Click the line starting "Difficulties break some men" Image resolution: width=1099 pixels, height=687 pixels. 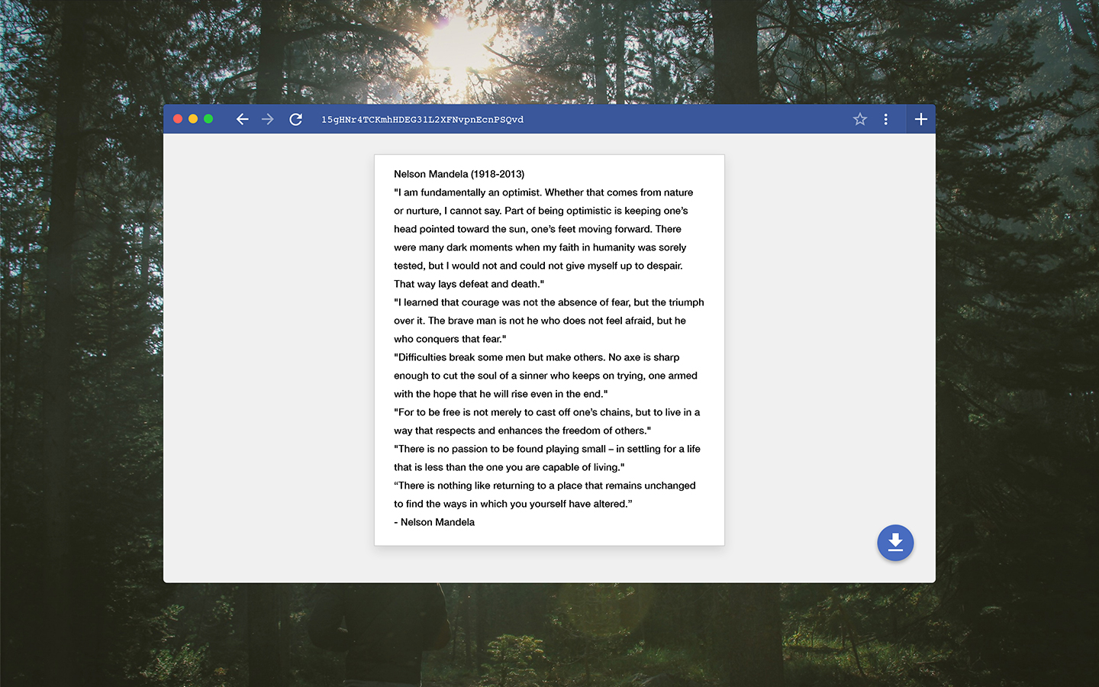[x=537, y=357]
